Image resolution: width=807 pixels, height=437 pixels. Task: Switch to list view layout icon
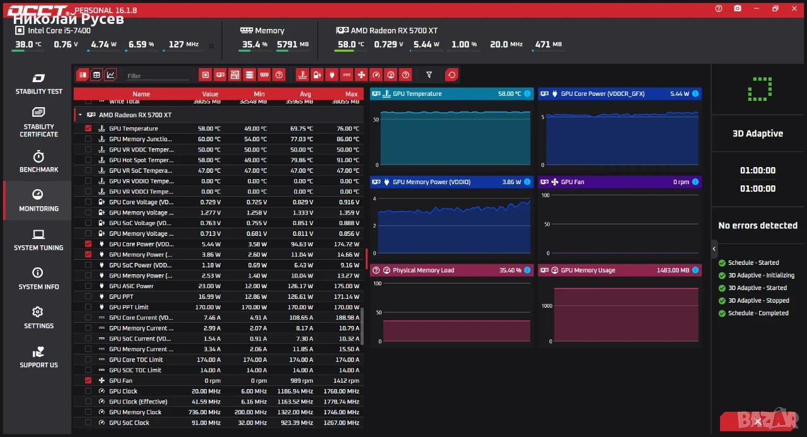[x=83, y=75]
